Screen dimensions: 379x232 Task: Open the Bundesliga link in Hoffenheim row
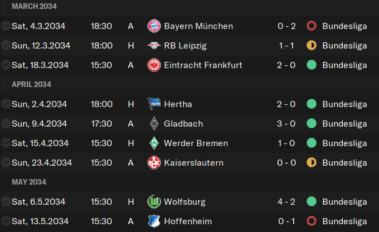pyautogui.click(x=344, y=221)
